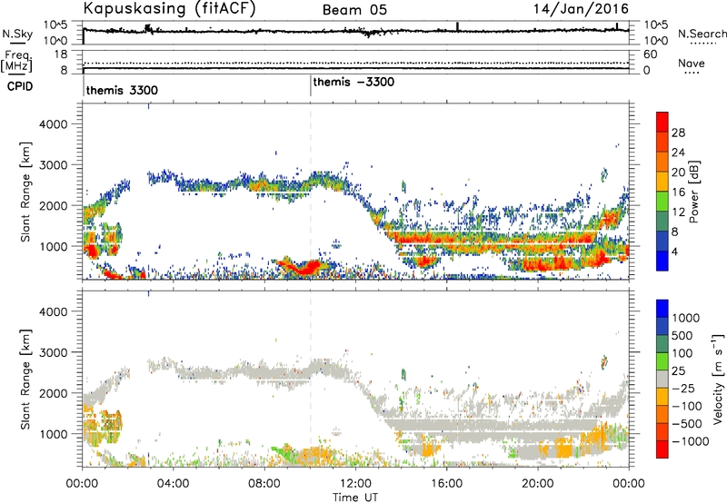The height and width of the screenshot is (503, 727).
Task: Click the power panel 'Slant Range [km]' label
Action: click(25, 192)
